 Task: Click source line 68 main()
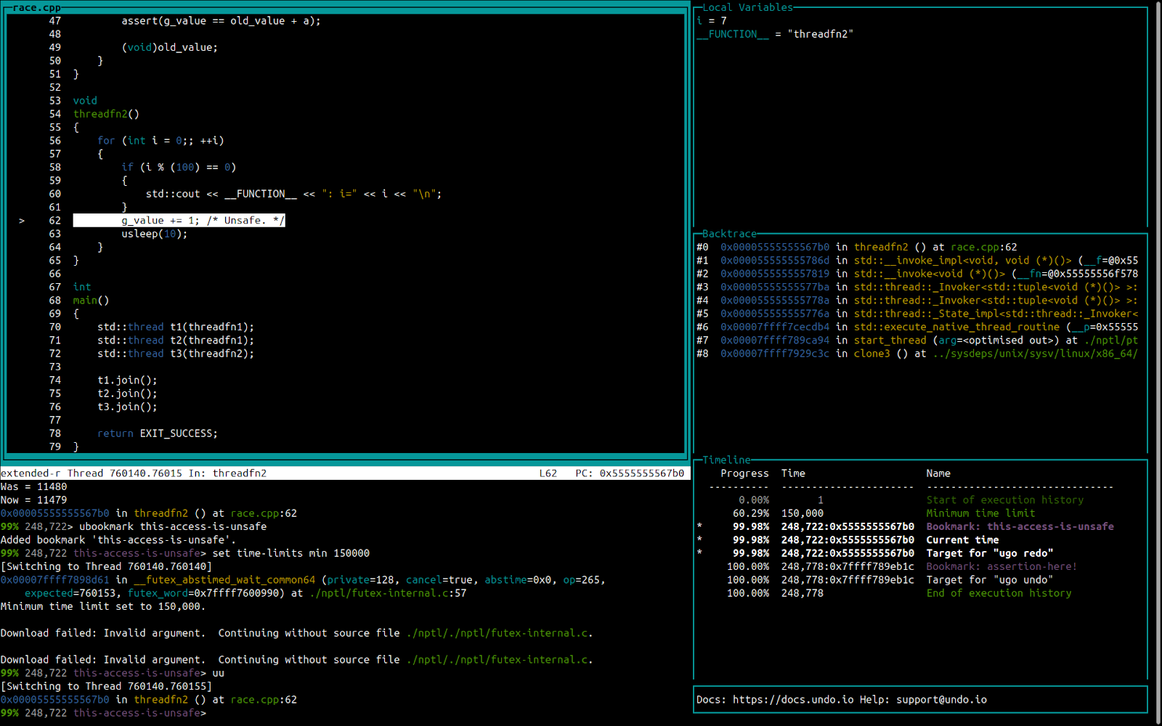(x=91, y=301)
